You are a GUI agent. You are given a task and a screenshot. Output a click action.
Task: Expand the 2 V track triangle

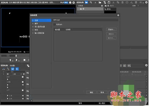(8, 79)
